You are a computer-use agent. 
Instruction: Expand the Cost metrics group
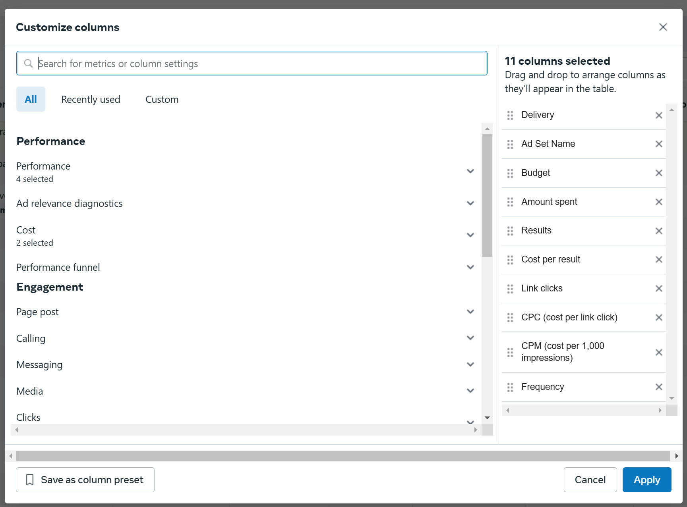click(470, 235)
